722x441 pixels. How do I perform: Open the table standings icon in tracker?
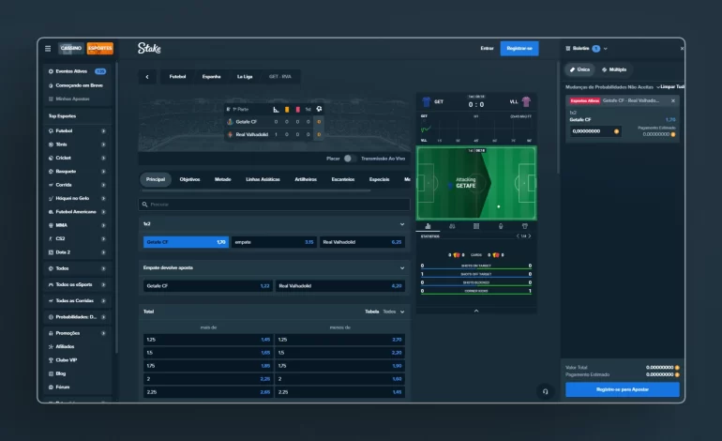point(476,226)
